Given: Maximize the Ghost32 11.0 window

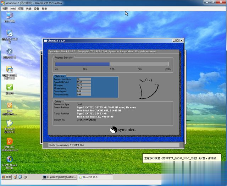Looking at the screenshot, I should 177,41.
